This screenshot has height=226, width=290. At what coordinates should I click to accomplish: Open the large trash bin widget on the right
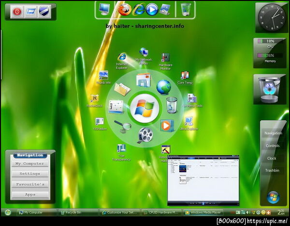click(270, 90)
